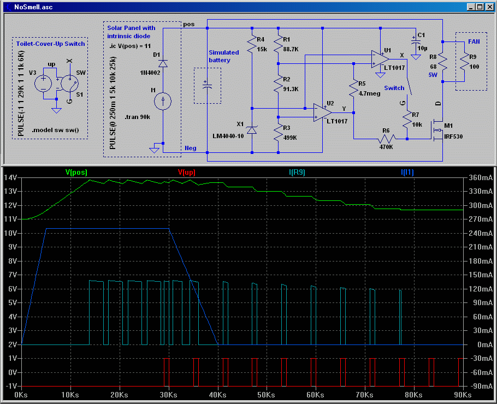The image size is (497, 404).
Task: Click the 360mA right axis label
Action: (x=481, y=177)
